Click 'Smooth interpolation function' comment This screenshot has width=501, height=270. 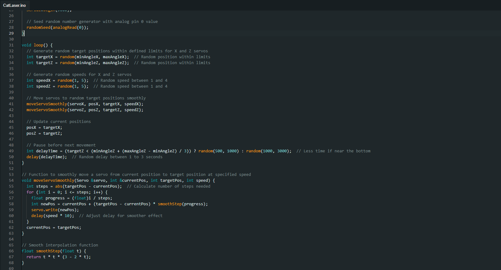click(60, 245)
